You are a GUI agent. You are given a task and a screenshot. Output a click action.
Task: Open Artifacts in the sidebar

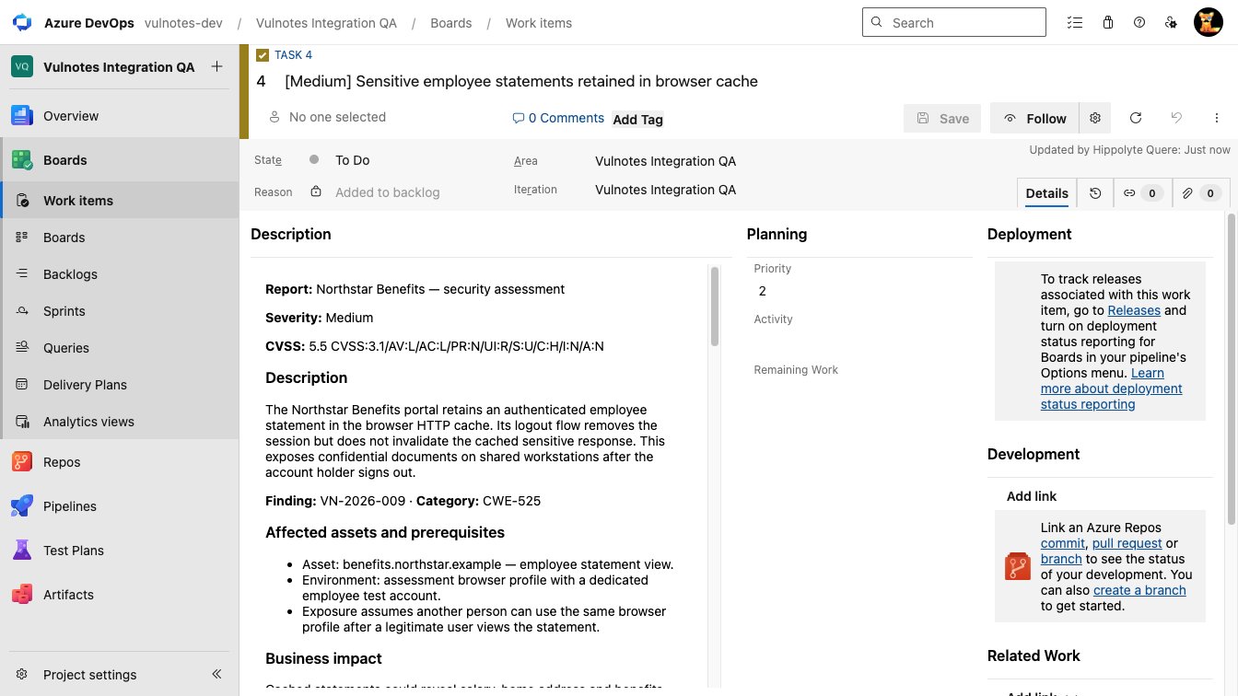click(120, 595)
